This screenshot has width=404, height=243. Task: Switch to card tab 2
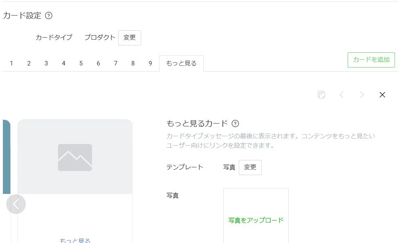29,63
